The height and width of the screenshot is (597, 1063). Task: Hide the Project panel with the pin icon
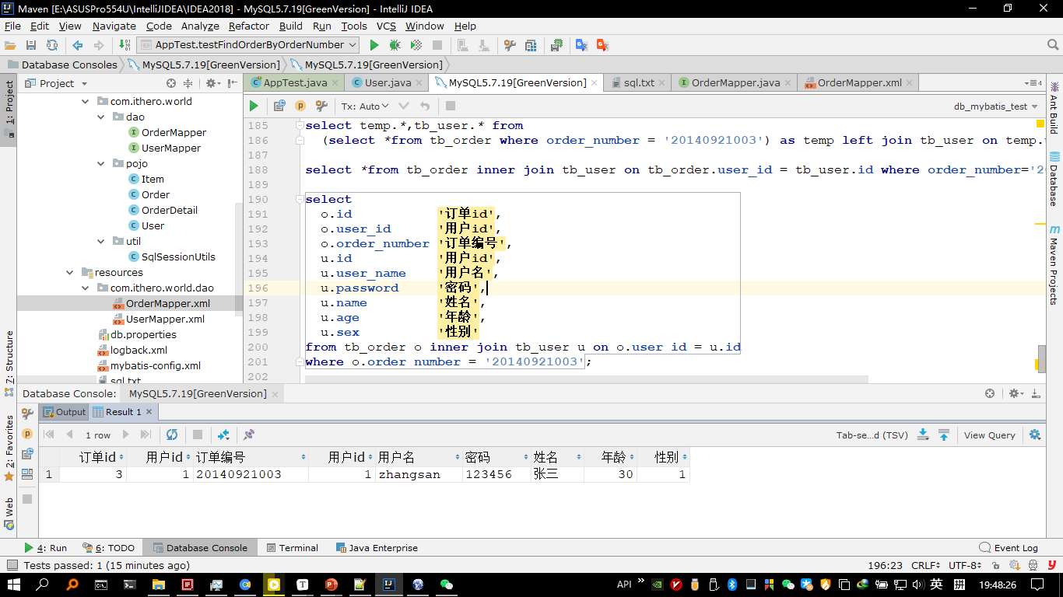coord(233,83)
